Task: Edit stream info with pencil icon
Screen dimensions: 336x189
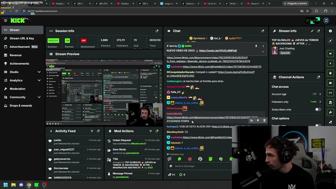Action: point(312,31)
